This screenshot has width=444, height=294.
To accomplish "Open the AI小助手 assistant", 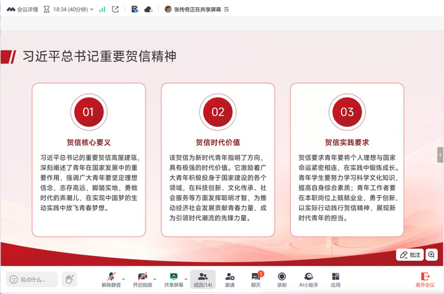I will tap(308, 279).
